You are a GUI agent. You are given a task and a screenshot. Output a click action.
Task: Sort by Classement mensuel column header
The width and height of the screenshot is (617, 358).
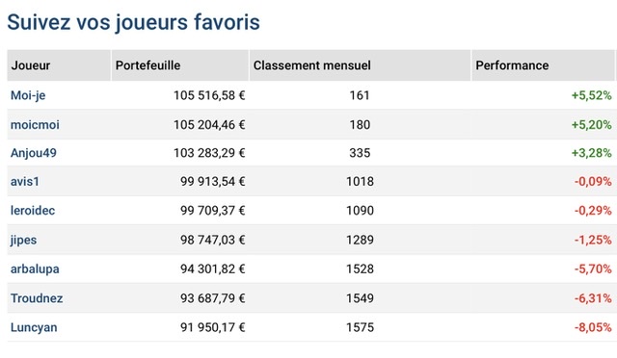312,65
